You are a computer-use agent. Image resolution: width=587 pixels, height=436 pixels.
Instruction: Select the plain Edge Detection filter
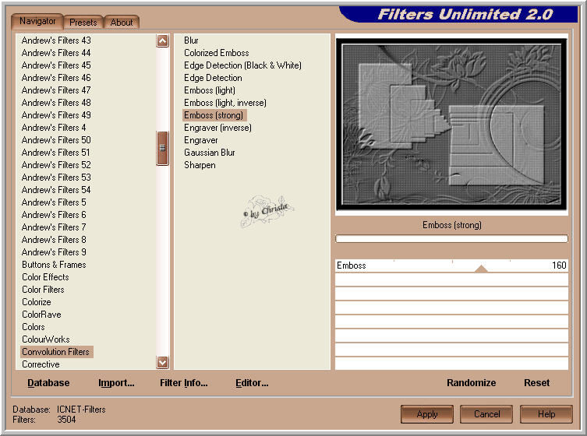coord(213,78)
